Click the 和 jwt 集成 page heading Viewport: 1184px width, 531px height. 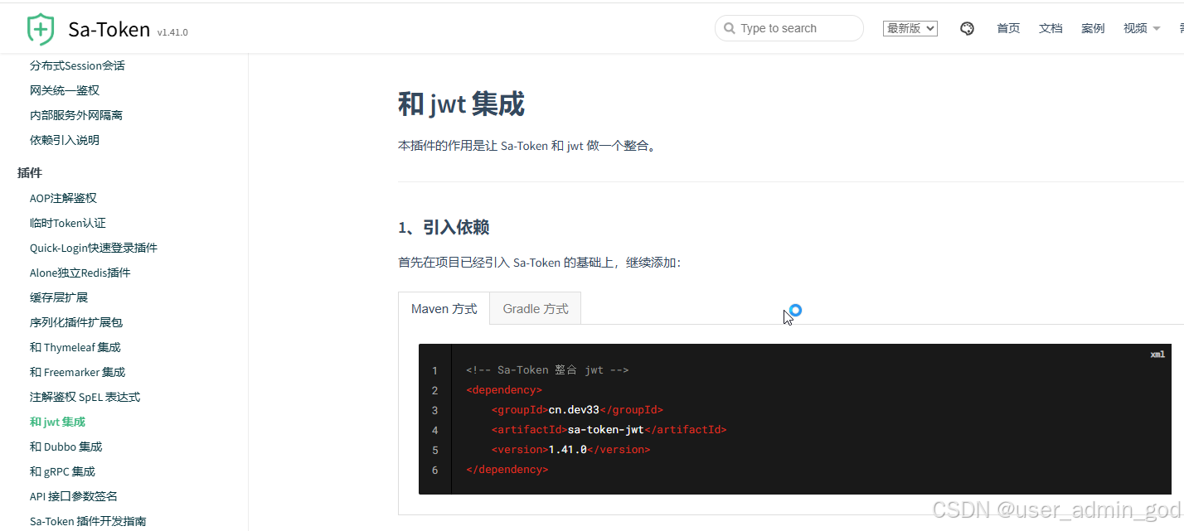(461, 104)
